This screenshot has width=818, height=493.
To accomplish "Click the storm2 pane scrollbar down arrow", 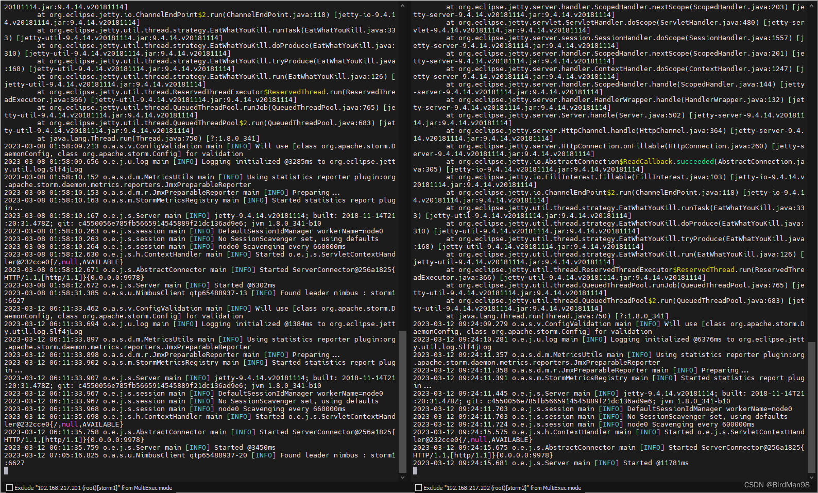I will 812,478.
